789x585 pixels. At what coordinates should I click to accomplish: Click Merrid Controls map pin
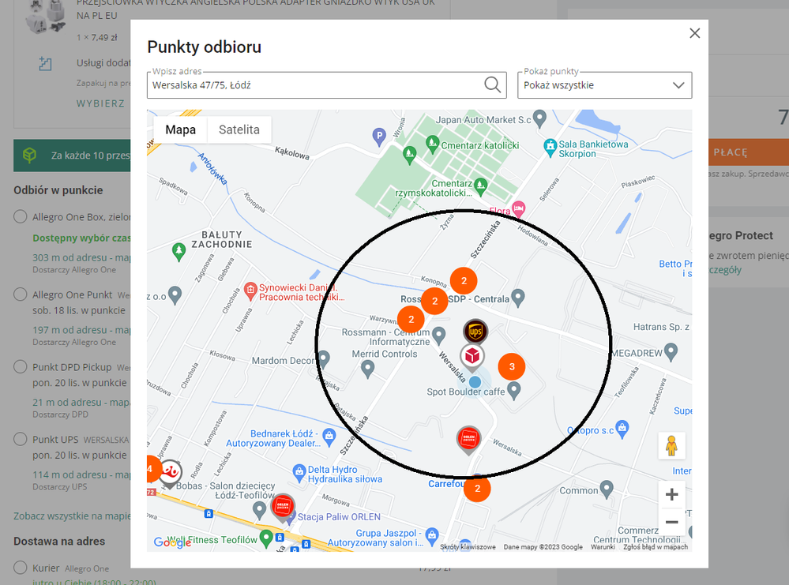(368, 369)
